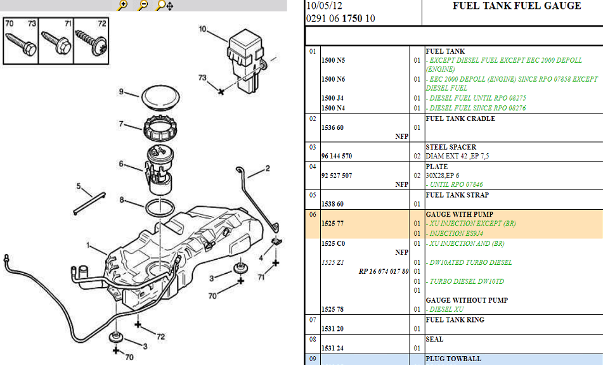Click the GAUGE WITHOUT PUMP title
Image resolution: width=603 pixels, height=365 pixels.
(467, 300)
